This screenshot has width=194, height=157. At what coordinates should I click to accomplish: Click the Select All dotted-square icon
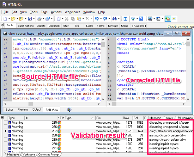59,19
